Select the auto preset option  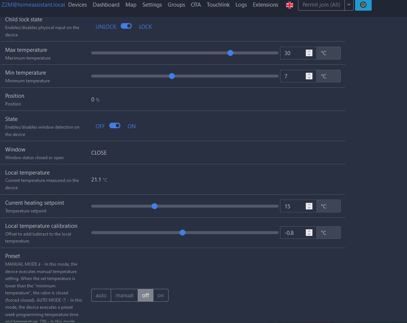coord(101,295)
